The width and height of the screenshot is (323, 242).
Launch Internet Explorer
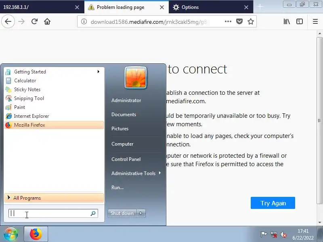tap(54, 116)
